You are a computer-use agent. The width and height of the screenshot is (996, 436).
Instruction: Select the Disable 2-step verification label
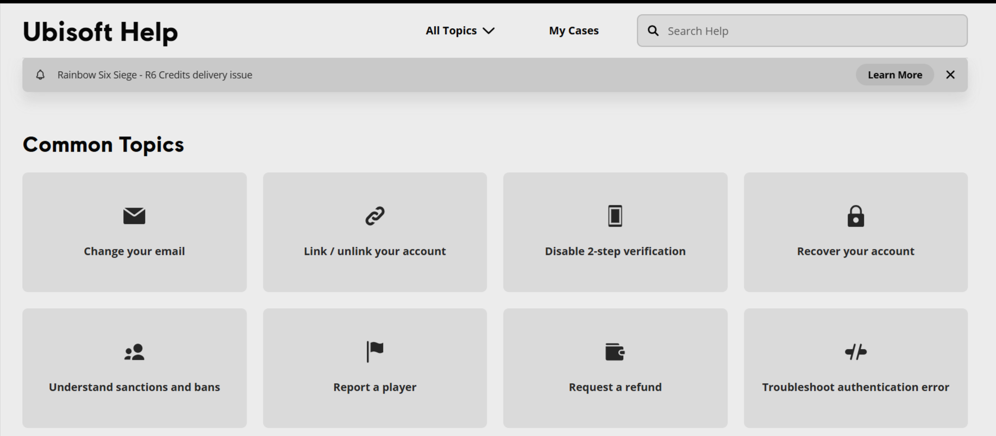point(615,251)
